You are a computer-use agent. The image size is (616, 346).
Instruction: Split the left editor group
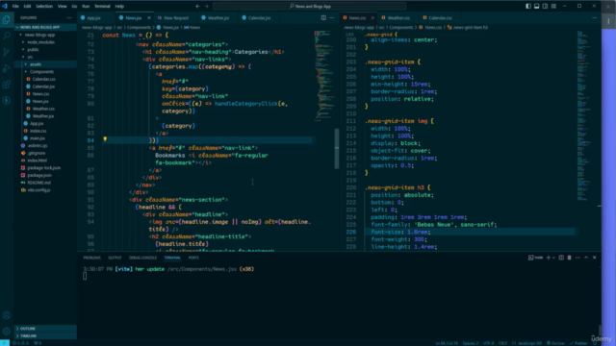(323, 17)
